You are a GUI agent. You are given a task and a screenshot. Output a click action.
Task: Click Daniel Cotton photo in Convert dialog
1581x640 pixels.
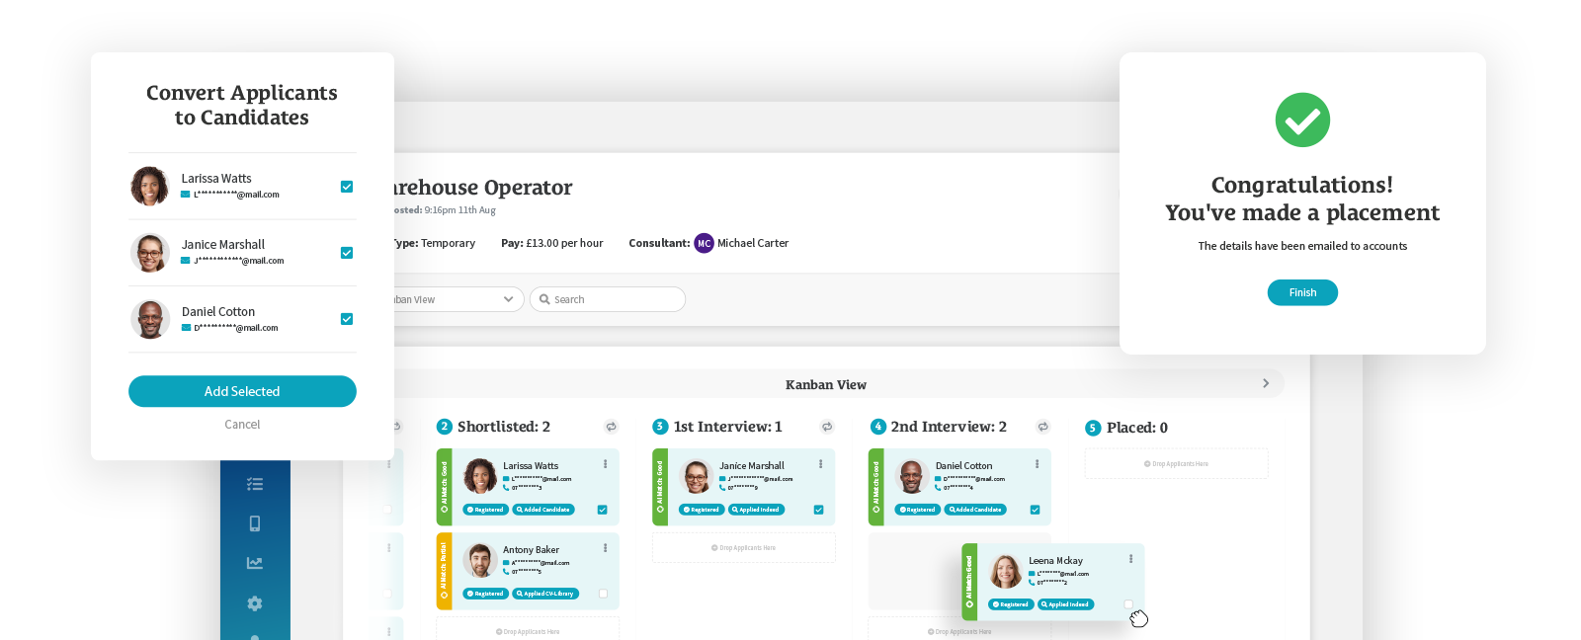coord(150,319)
